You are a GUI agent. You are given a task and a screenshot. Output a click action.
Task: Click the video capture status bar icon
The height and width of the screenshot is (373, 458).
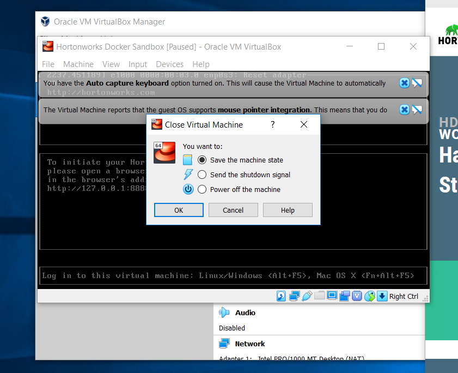345,296
